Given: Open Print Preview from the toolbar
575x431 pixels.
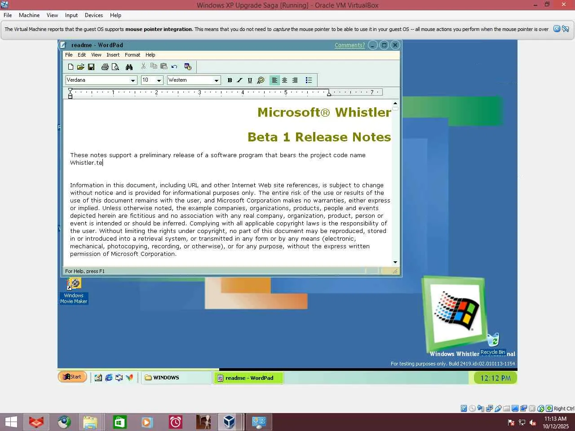Looking at the screenshot, I should pos(115,67).
